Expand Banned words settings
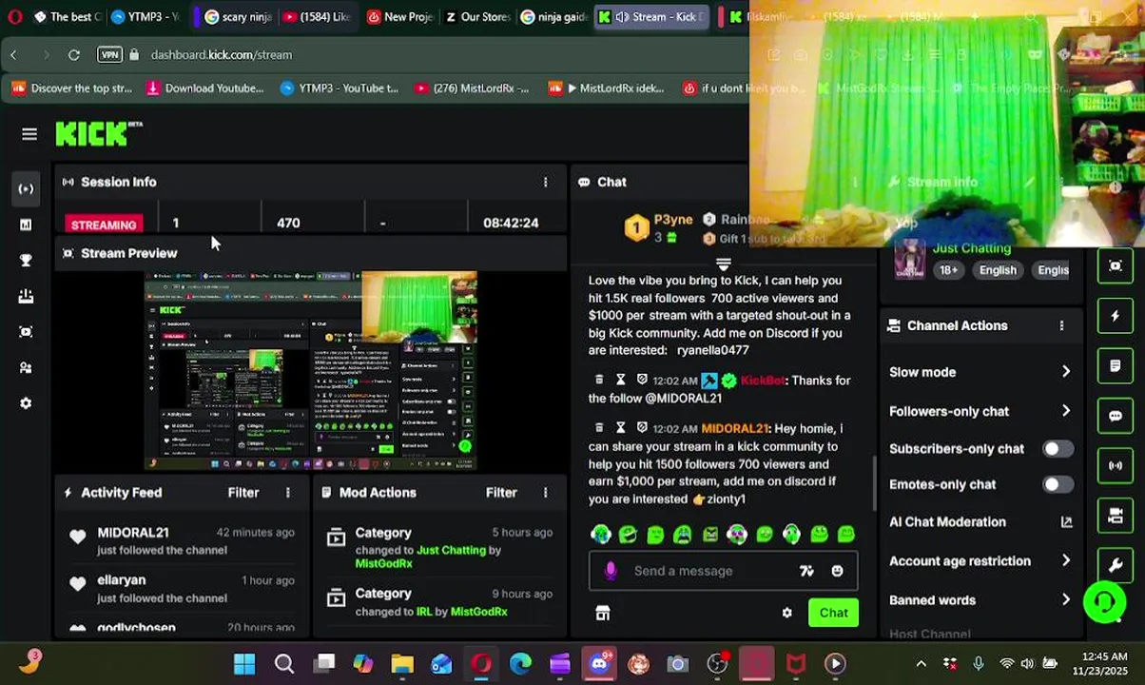This screenshot has width=1145, height=685. [1066, 600]
